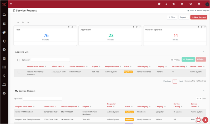This screenshot has width=210, height=124.
Task: Open My Service Request show entries dropdown
Action: (199, 99)
